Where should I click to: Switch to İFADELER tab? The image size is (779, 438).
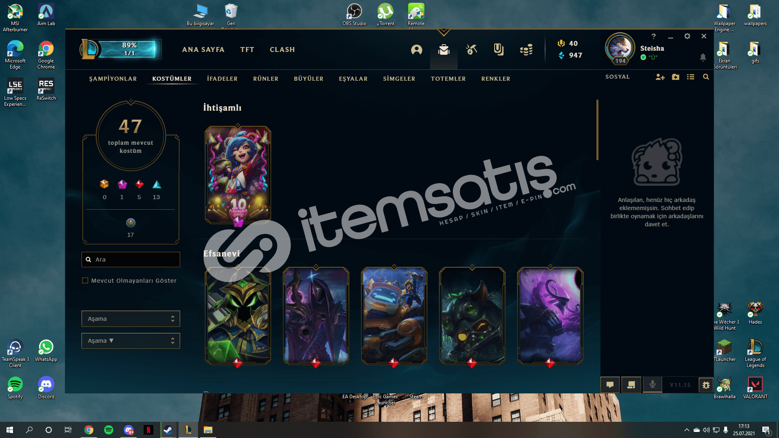point(222,79)
